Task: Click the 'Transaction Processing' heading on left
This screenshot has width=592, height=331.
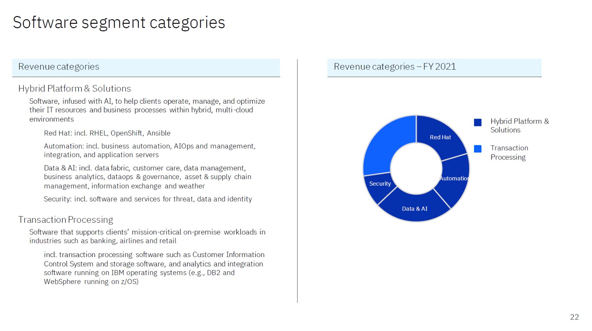Action: tap(66, 220)
